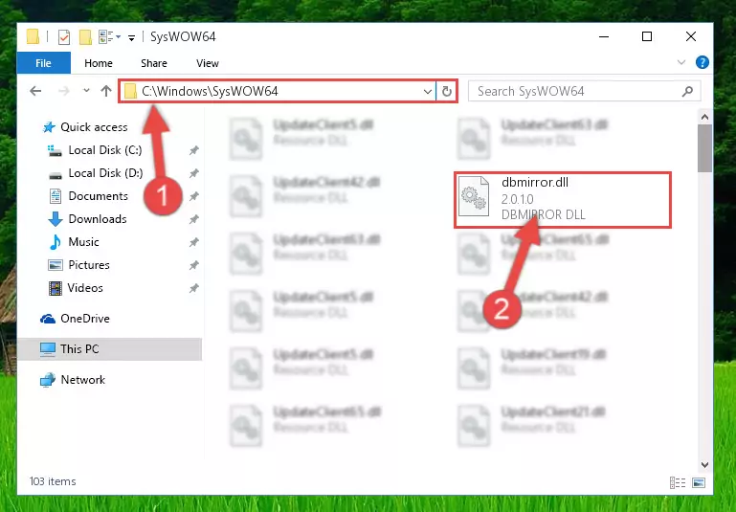The image size is (736, 512).
Task: Open Downloads in the sidebar
Action: pos(98,219)
